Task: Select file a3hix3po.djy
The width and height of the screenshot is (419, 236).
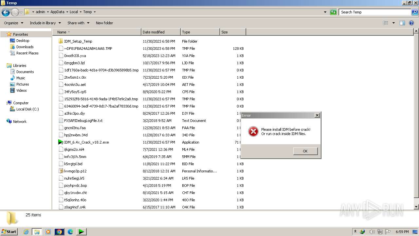Action: click(74, 113)
